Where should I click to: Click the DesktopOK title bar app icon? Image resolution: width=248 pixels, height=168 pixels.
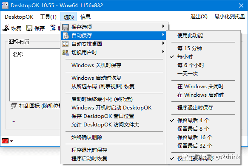(x=5, y=6)
